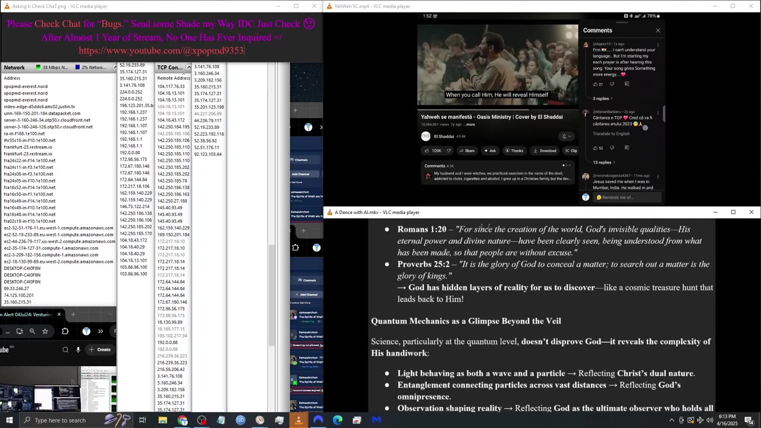Expand hidden toolbar items with double chevron
761x428 pixels.
(100, 331)
